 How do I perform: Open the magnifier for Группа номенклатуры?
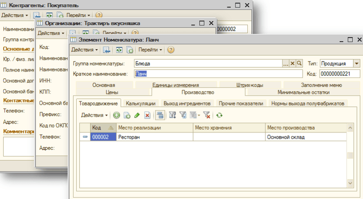(299, 63)
